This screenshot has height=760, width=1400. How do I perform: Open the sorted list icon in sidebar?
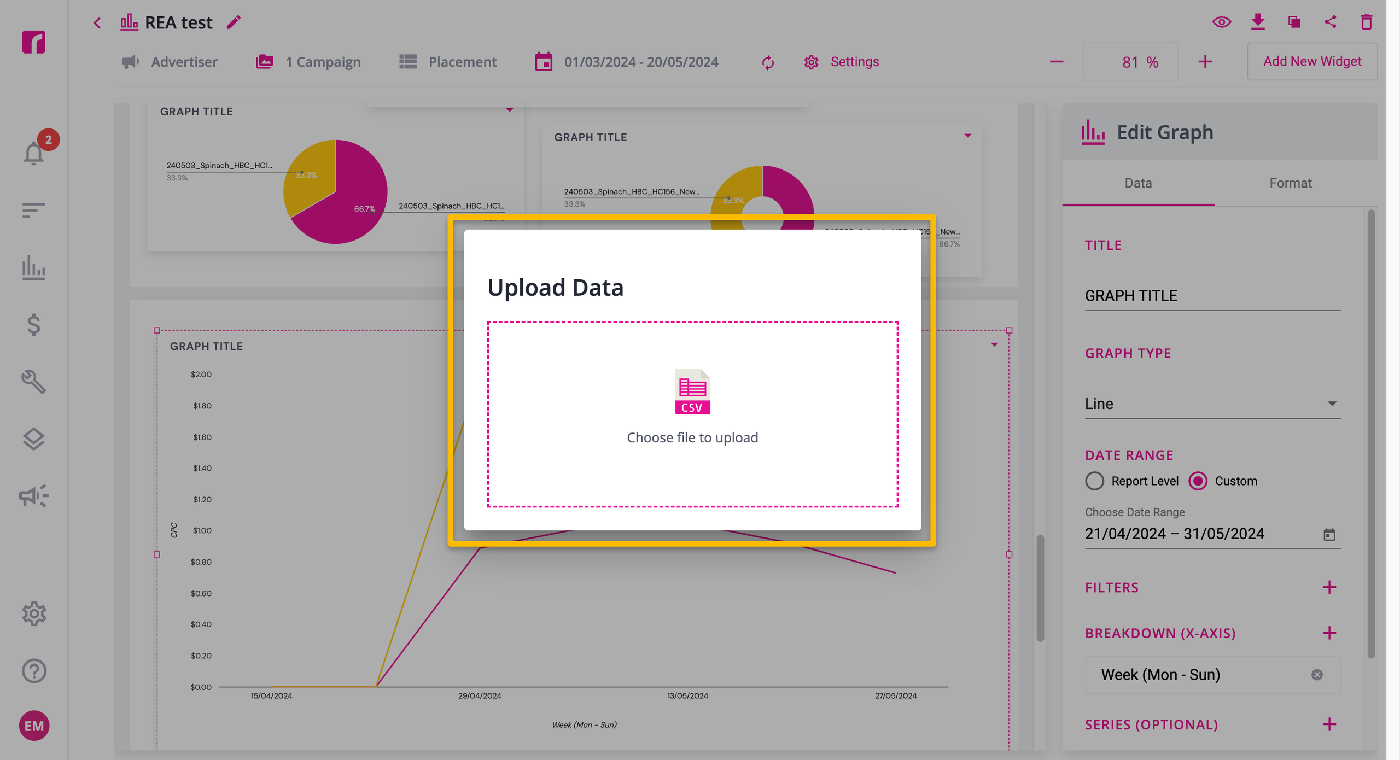pyautogui.click(x=34, y=211)
